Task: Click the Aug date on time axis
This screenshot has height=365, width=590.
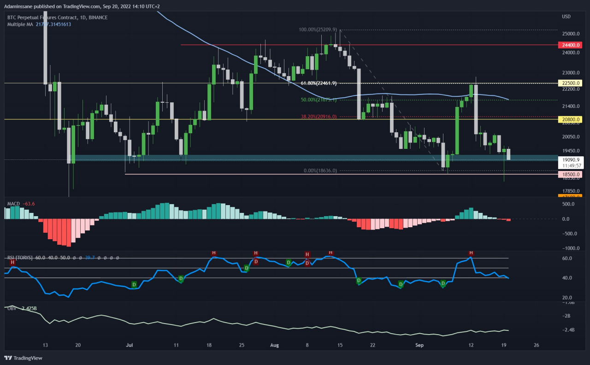Action: coord(275,345)
